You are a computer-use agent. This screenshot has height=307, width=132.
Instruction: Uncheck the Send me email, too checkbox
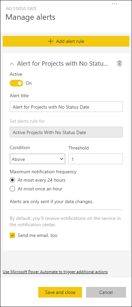tap(12, 235)
